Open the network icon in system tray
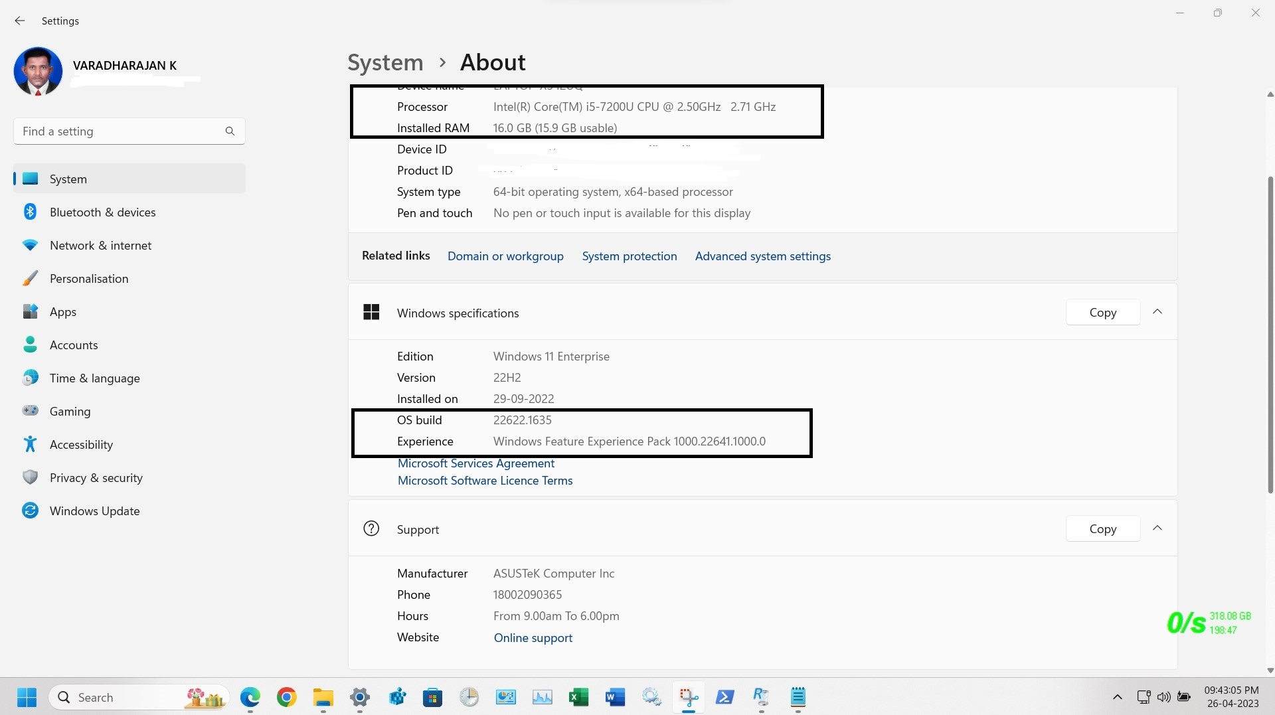 1144,697
